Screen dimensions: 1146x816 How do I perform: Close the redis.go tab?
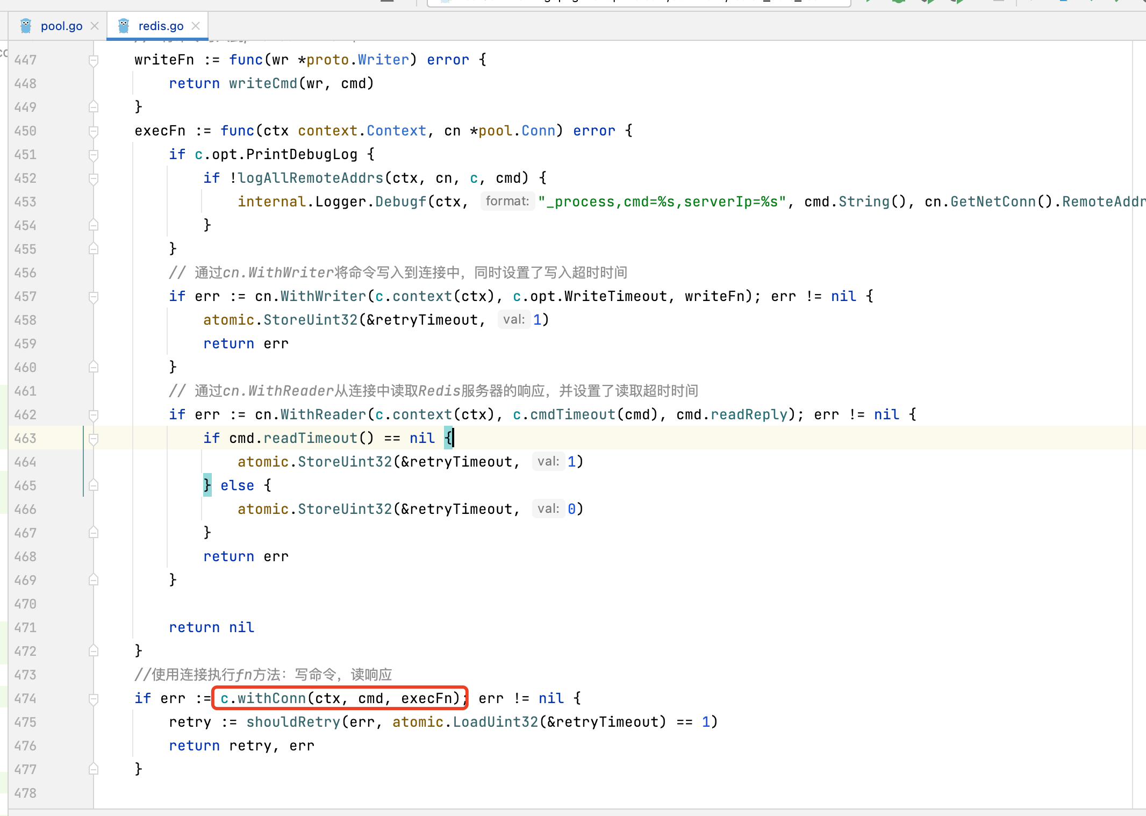click(196, 26)
